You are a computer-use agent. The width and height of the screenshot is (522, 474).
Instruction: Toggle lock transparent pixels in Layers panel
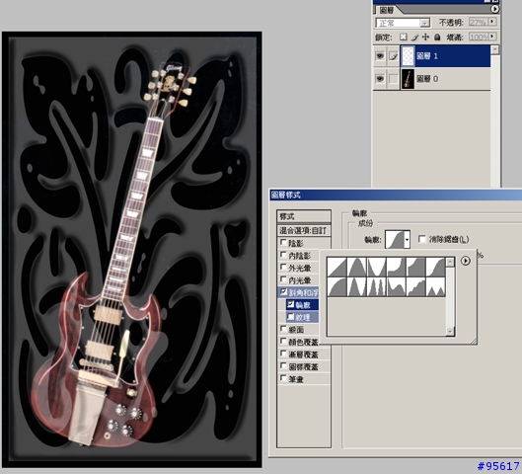coord(403,37)
